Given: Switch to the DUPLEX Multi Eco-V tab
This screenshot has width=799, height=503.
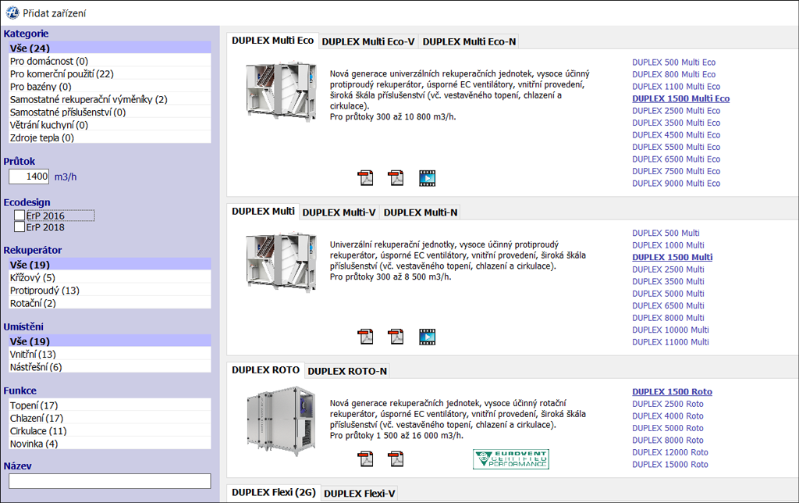Looking at the screenshot, I should click(x=368, y=42).
